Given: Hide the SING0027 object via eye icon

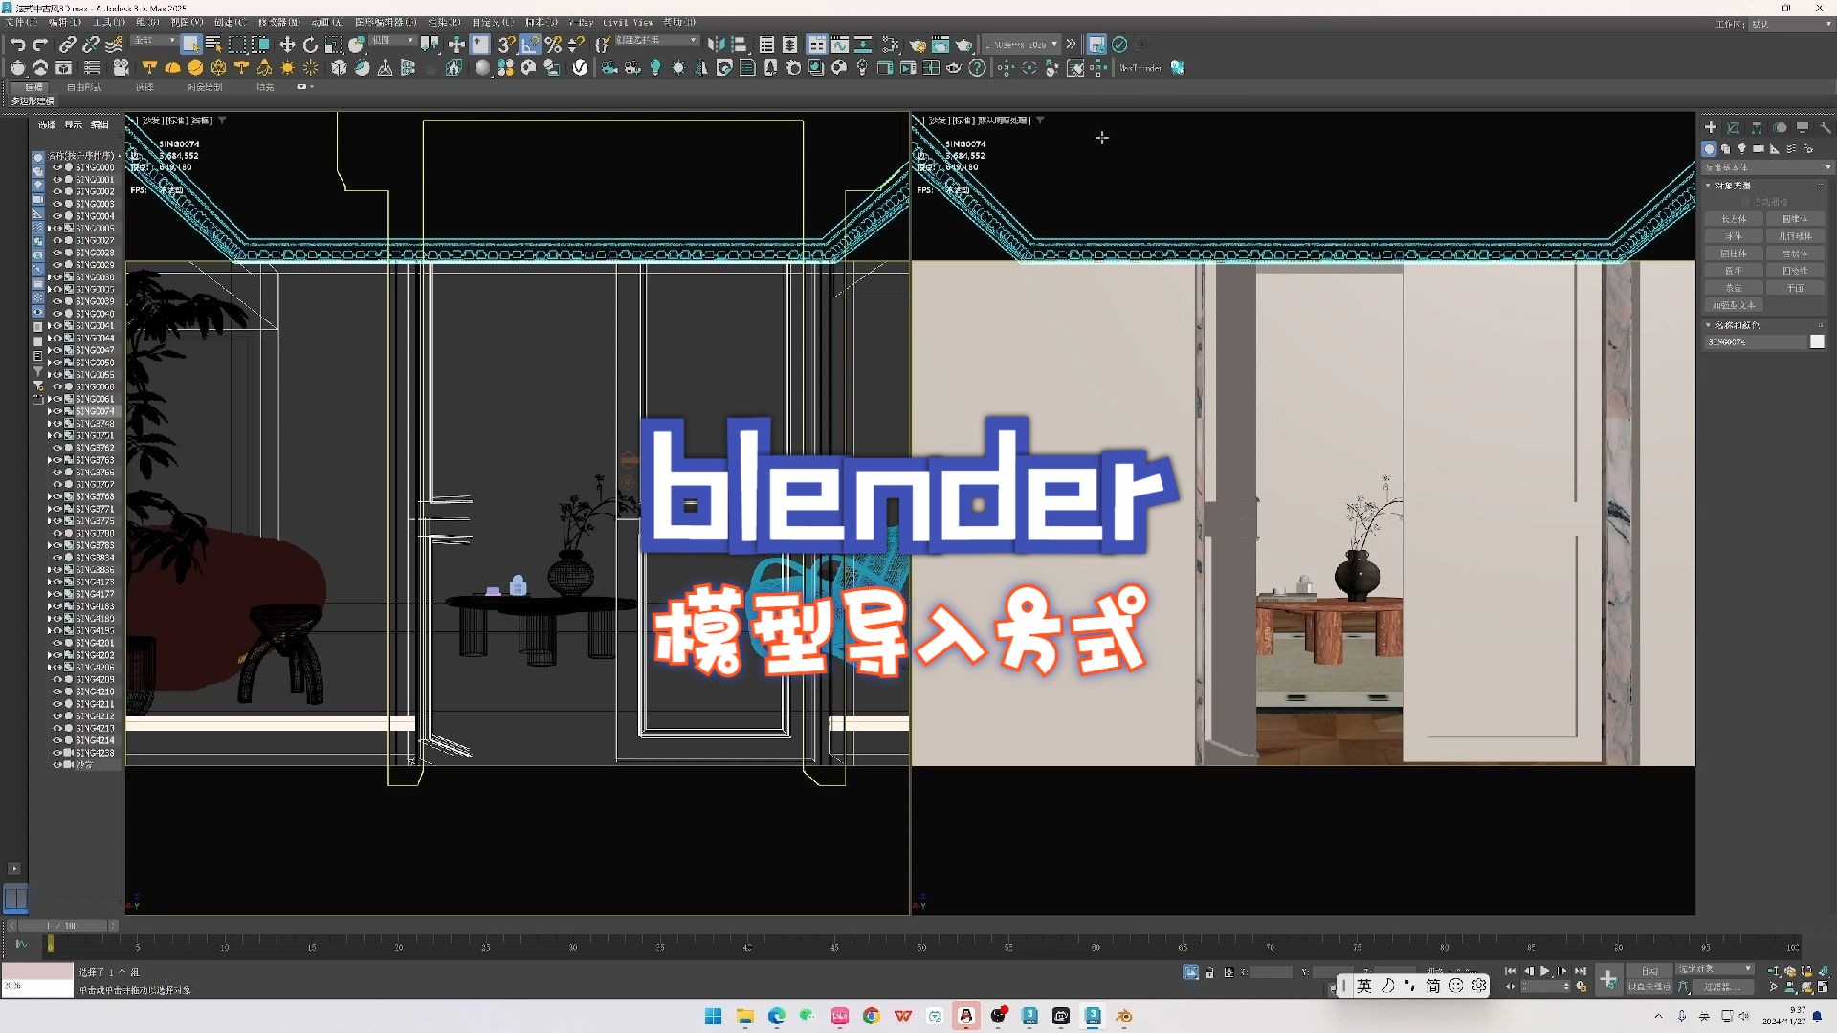Looking at the screenshot, I should click(56, 241).
